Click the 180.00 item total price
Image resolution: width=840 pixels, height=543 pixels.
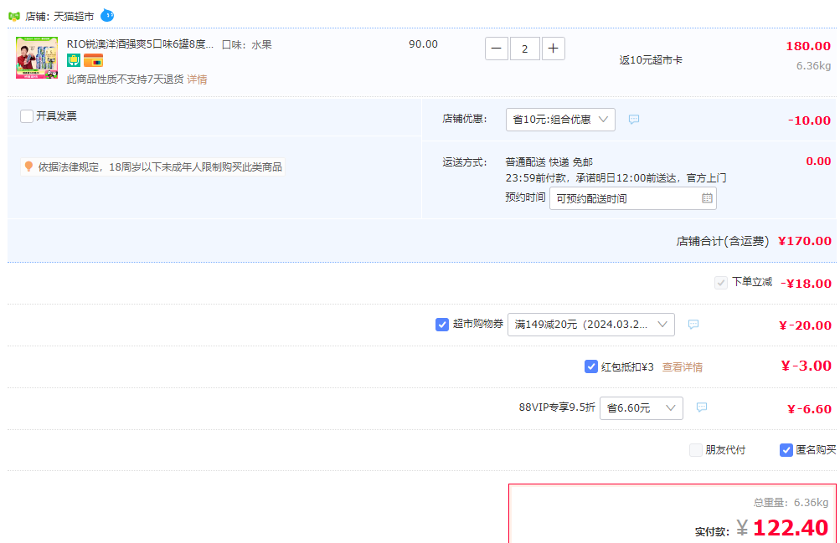tap(808, 47)
